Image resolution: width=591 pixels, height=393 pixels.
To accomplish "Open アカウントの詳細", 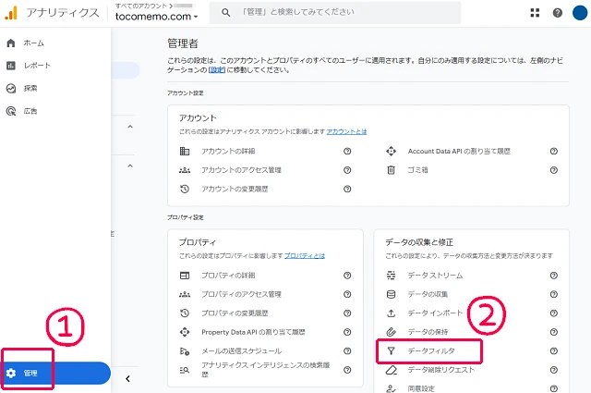I will coord(228,152).
